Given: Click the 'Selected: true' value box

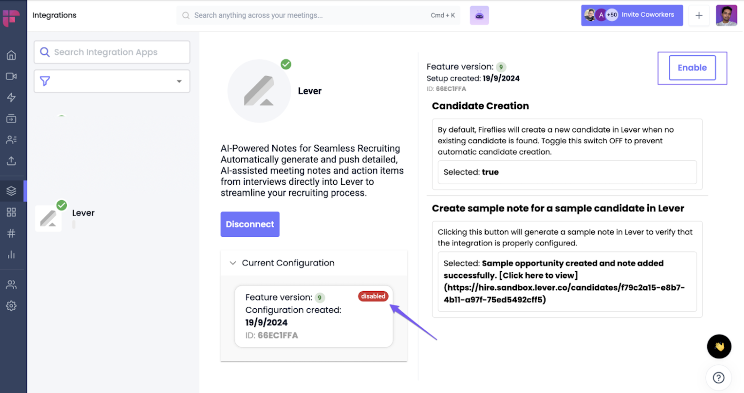Looking at the screenshot, I should point(567,172).
